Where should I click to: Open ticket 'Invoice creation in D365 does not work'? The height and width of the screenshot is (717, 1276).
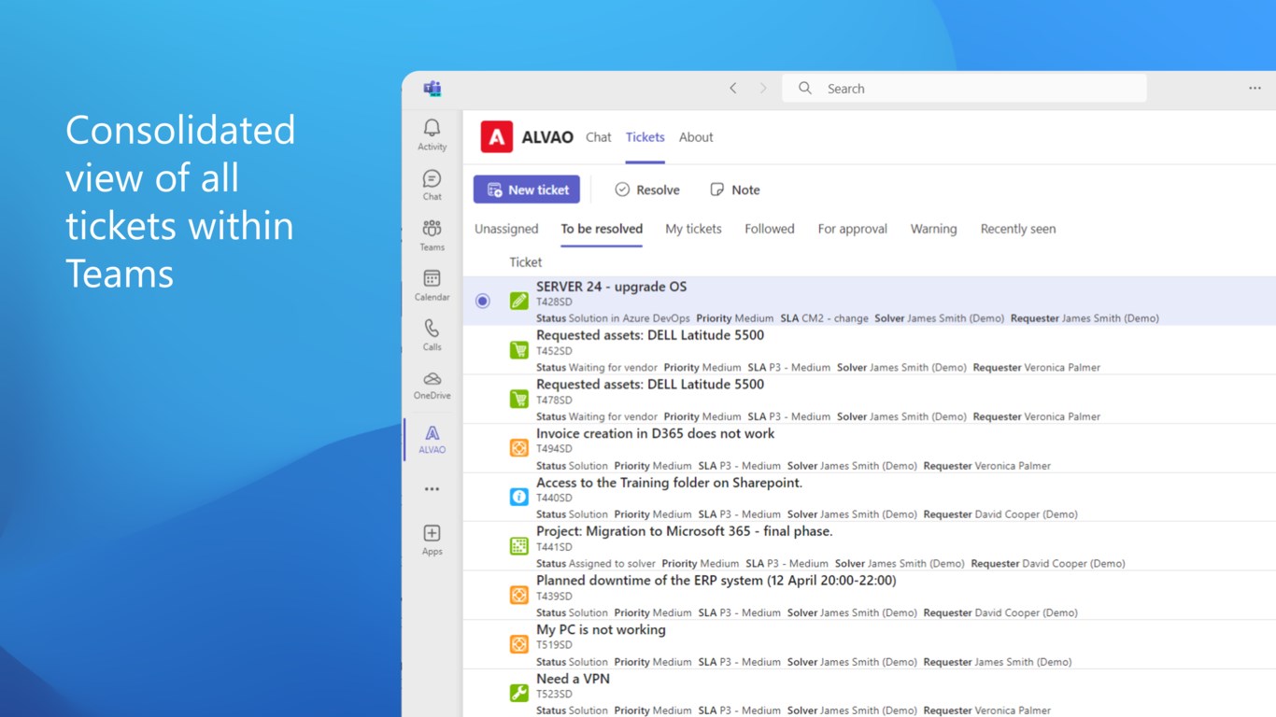coord(655,433)
